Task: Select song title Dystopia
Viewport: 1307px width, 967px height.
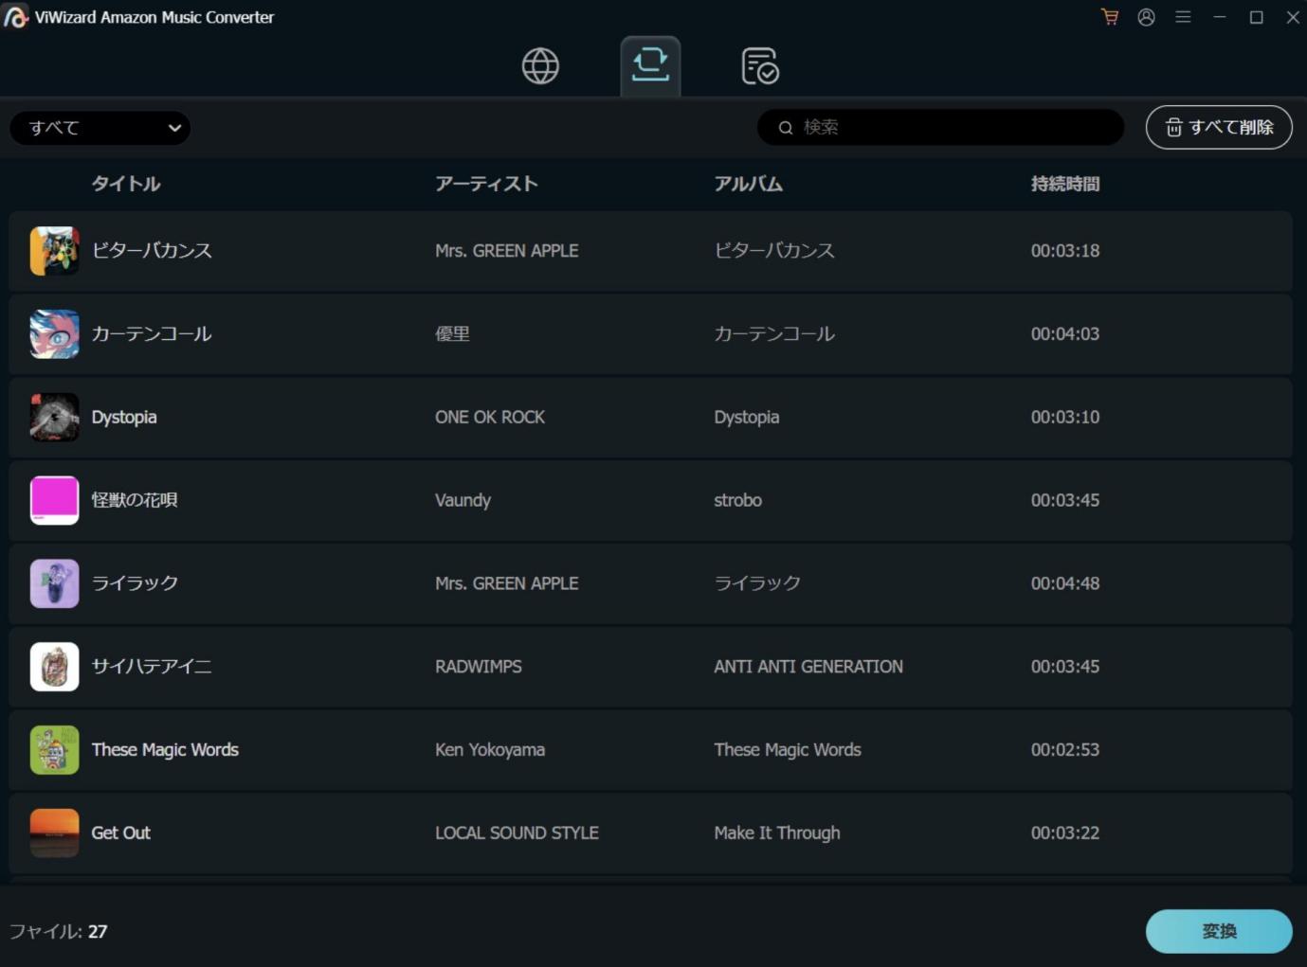Action: [124, 417]
